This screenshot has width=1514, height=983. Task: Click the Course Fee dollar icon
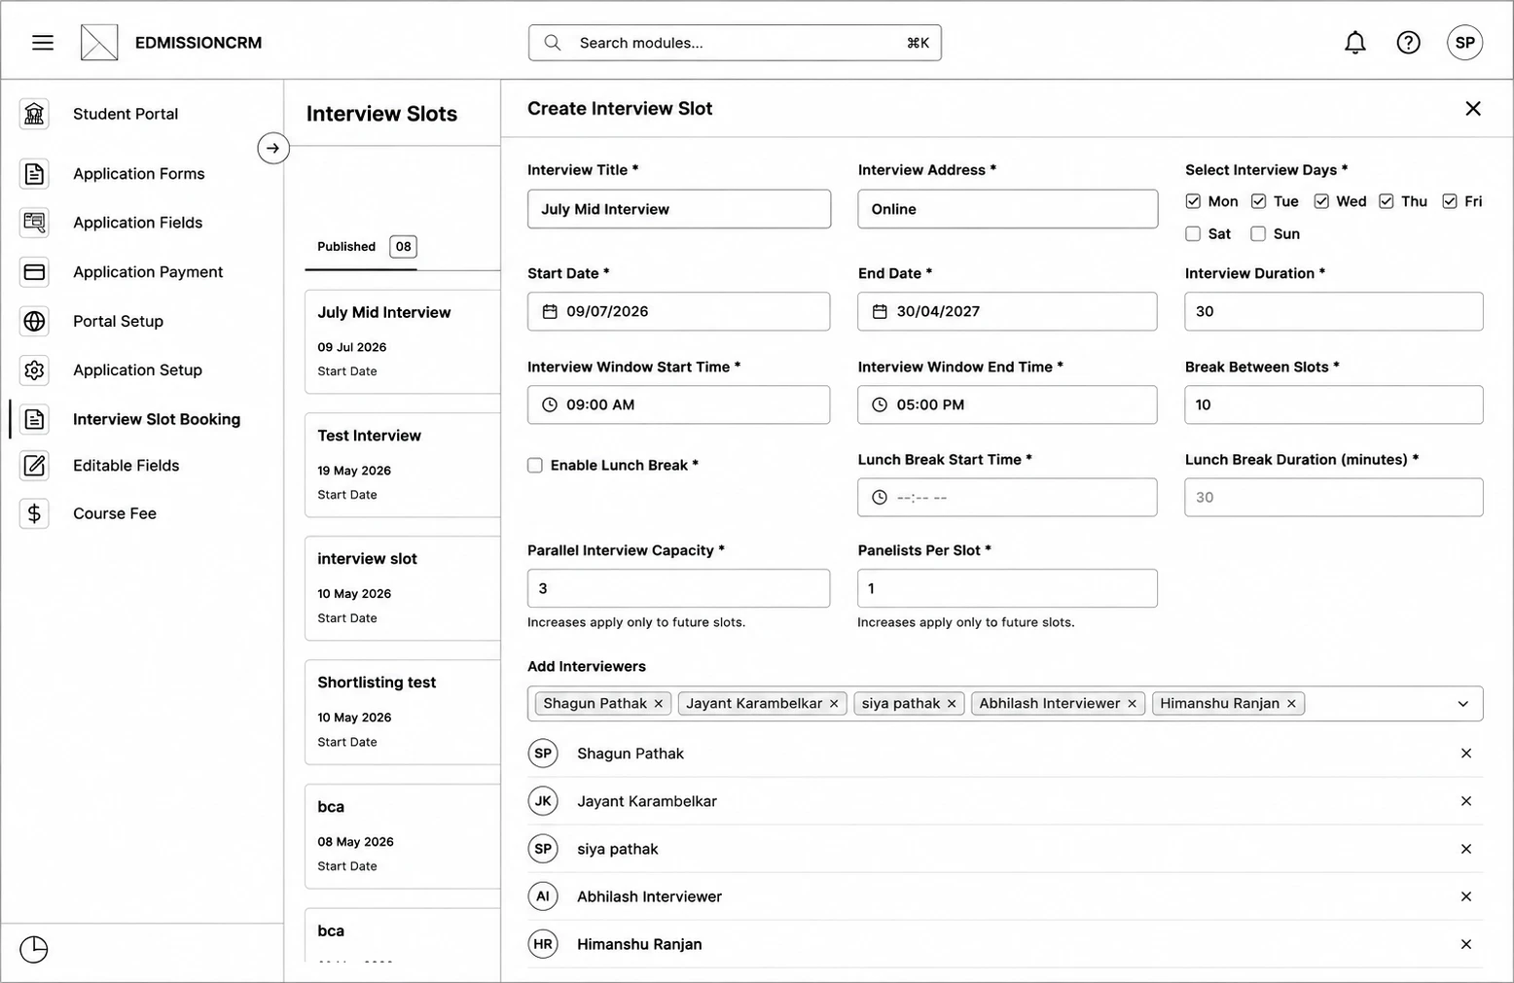click(x=34, y=513)
